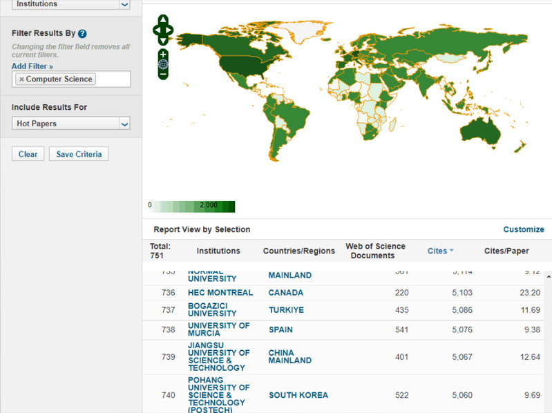This screenshot has width=552, height=413.
Task: Pan the map up with the arrow
Action: click(x=163, y=19)
